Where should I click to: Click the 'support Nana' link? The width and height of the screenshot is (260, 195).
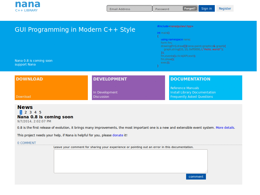coord(25,64)
